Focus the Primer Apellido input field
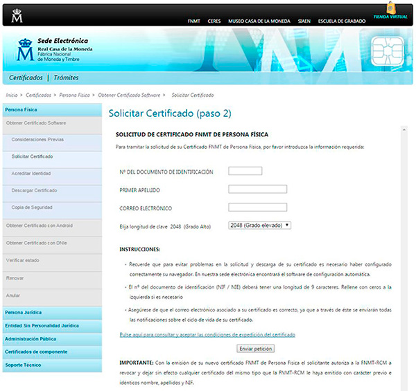The height and width of the screenshot is (391, 416). [257, 190]
